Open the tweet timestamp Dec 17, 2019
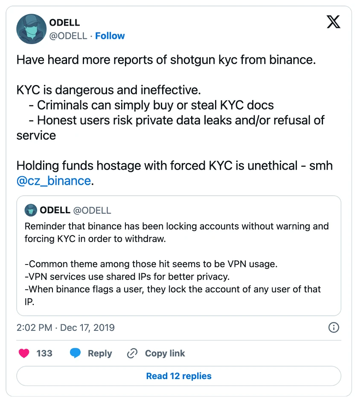Image resolution: width=355 pixels, height=400 pixels. tap(66, 328)
